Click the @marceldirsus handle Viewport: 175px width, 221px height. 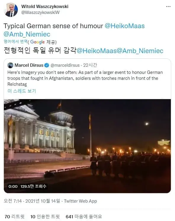65,65
